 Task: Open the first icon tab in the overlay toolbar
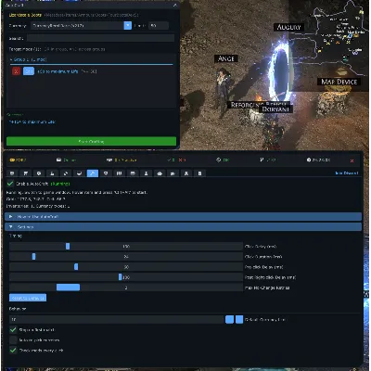pos(12,173)
